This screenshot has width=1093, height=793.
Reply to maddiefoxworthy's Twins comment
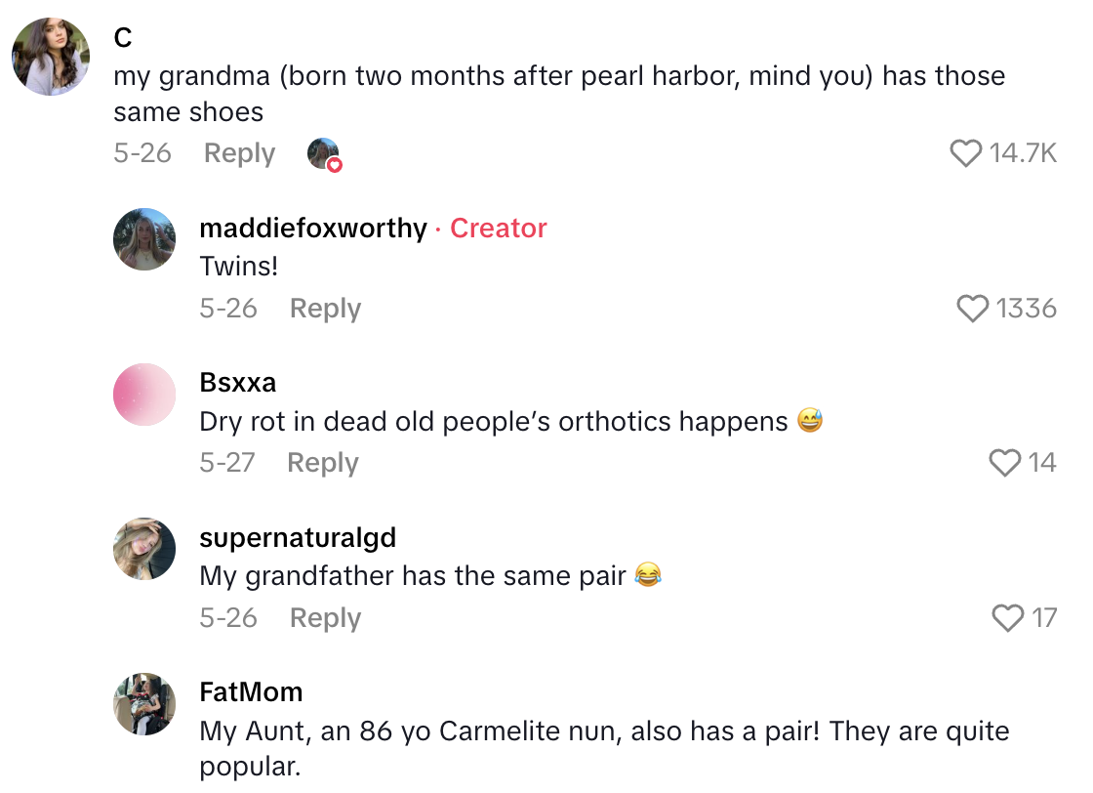(325, 309)
